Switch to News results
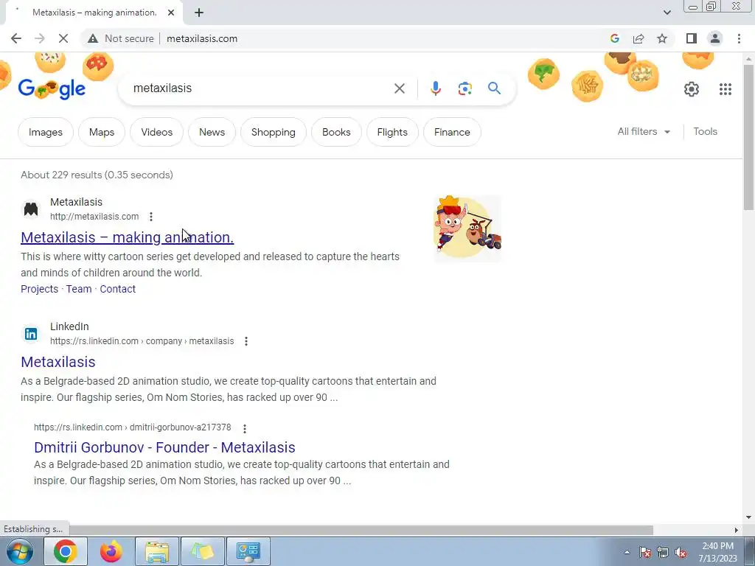755x566 pixels. click(x=212, y=132)
